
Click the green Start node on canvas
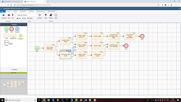coord(37,48)
